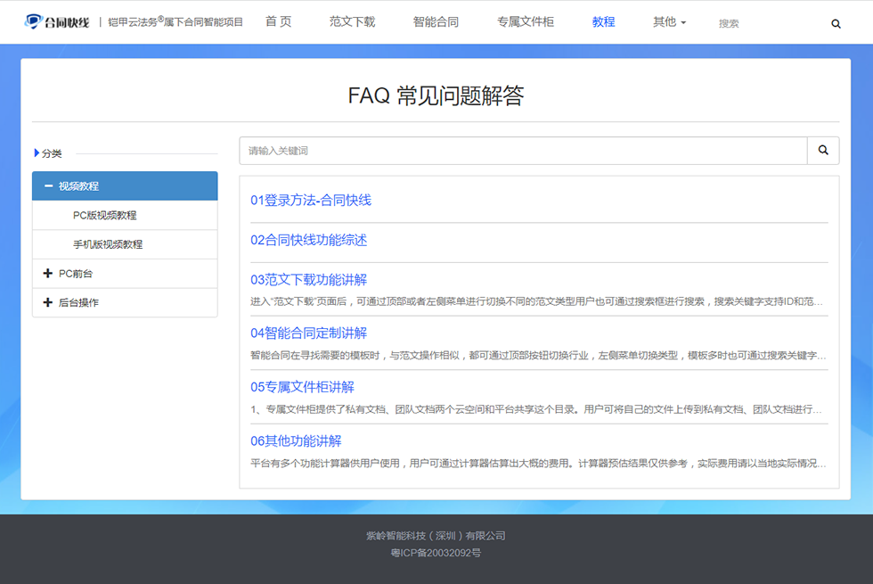Screen dimensions: 873x584
Task: Click the 紫岭智能科技（深圳）有限公司 footer text
Action: [436, 536]
